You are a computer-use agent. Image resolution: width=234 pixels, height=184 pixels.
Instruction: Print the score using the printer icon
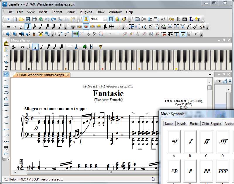coord(34,19)
